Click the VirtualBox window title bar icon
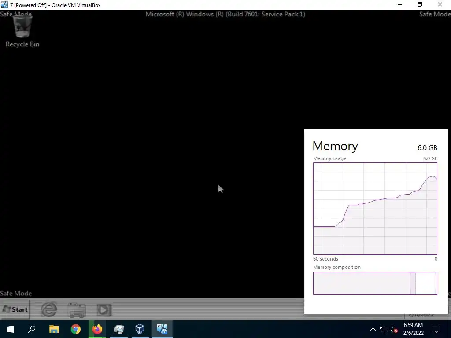The height and width of the screenshot is (338, 451). 4,5
